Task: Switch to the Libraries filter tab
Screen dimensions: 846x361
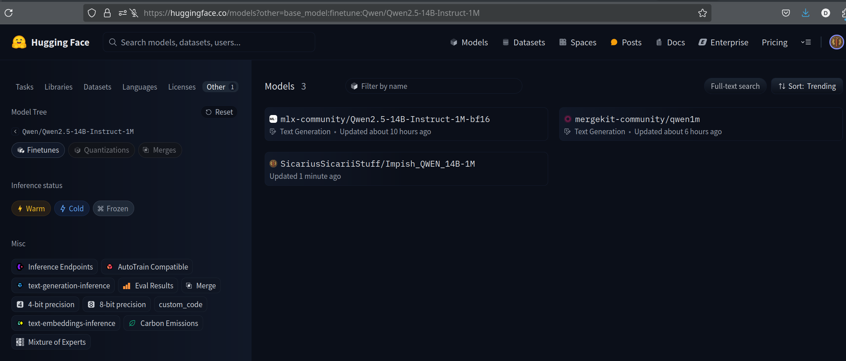Action: click(58, 87)
